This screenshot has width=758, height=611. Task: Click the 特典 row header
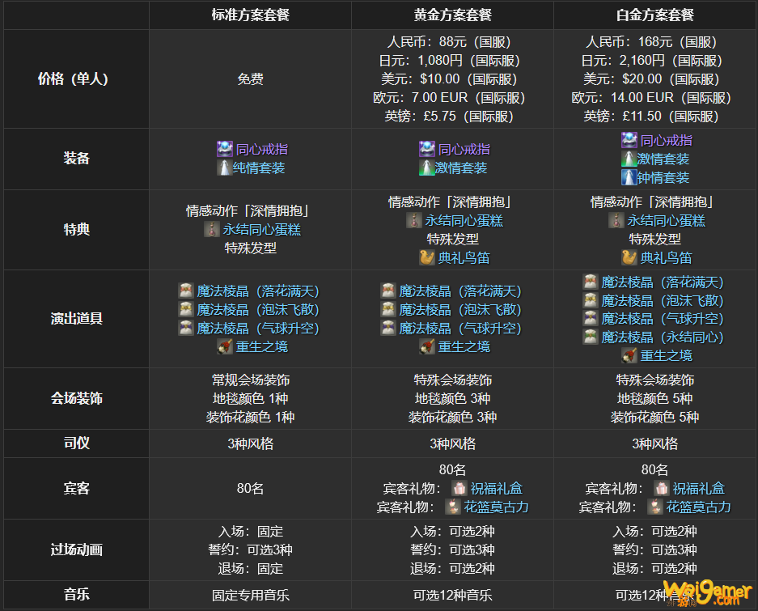tap(76, 229)
